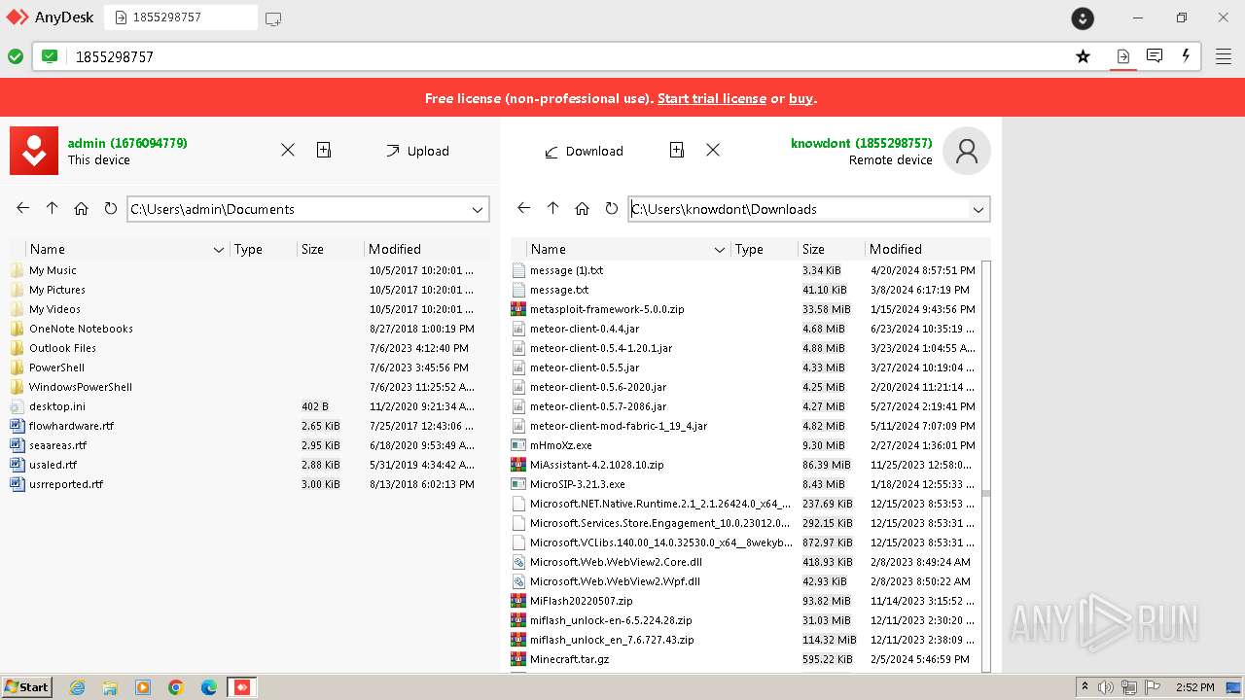
Task: Sort local files by Type column
Action: [263, 249]
